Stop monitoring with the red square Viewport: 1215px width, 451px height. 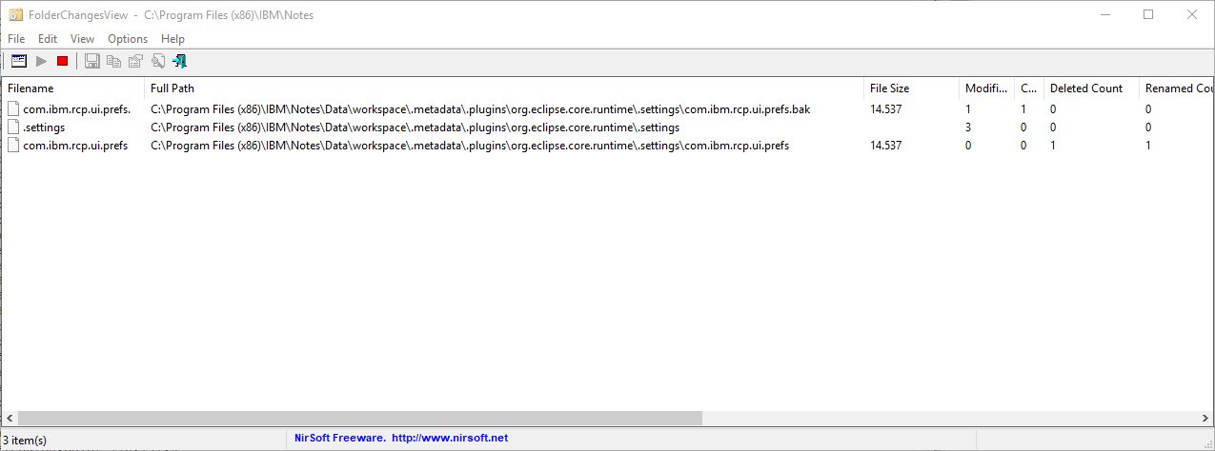63,61
